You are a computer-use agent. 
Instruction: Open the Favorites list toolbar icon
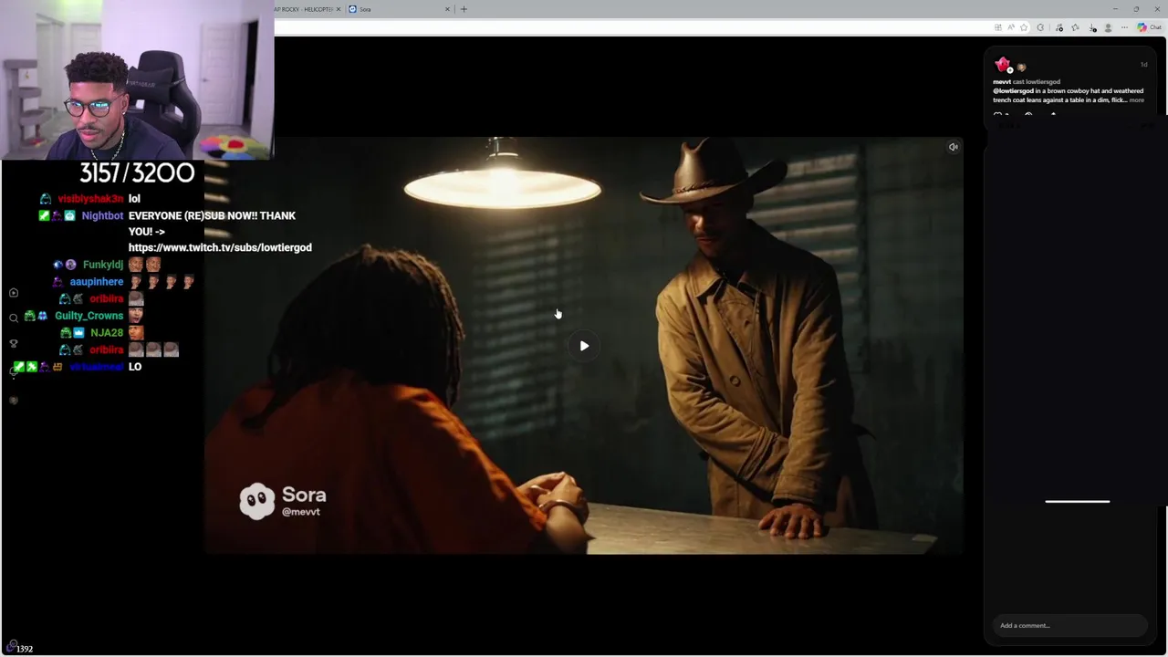(x=1075, y=27)
